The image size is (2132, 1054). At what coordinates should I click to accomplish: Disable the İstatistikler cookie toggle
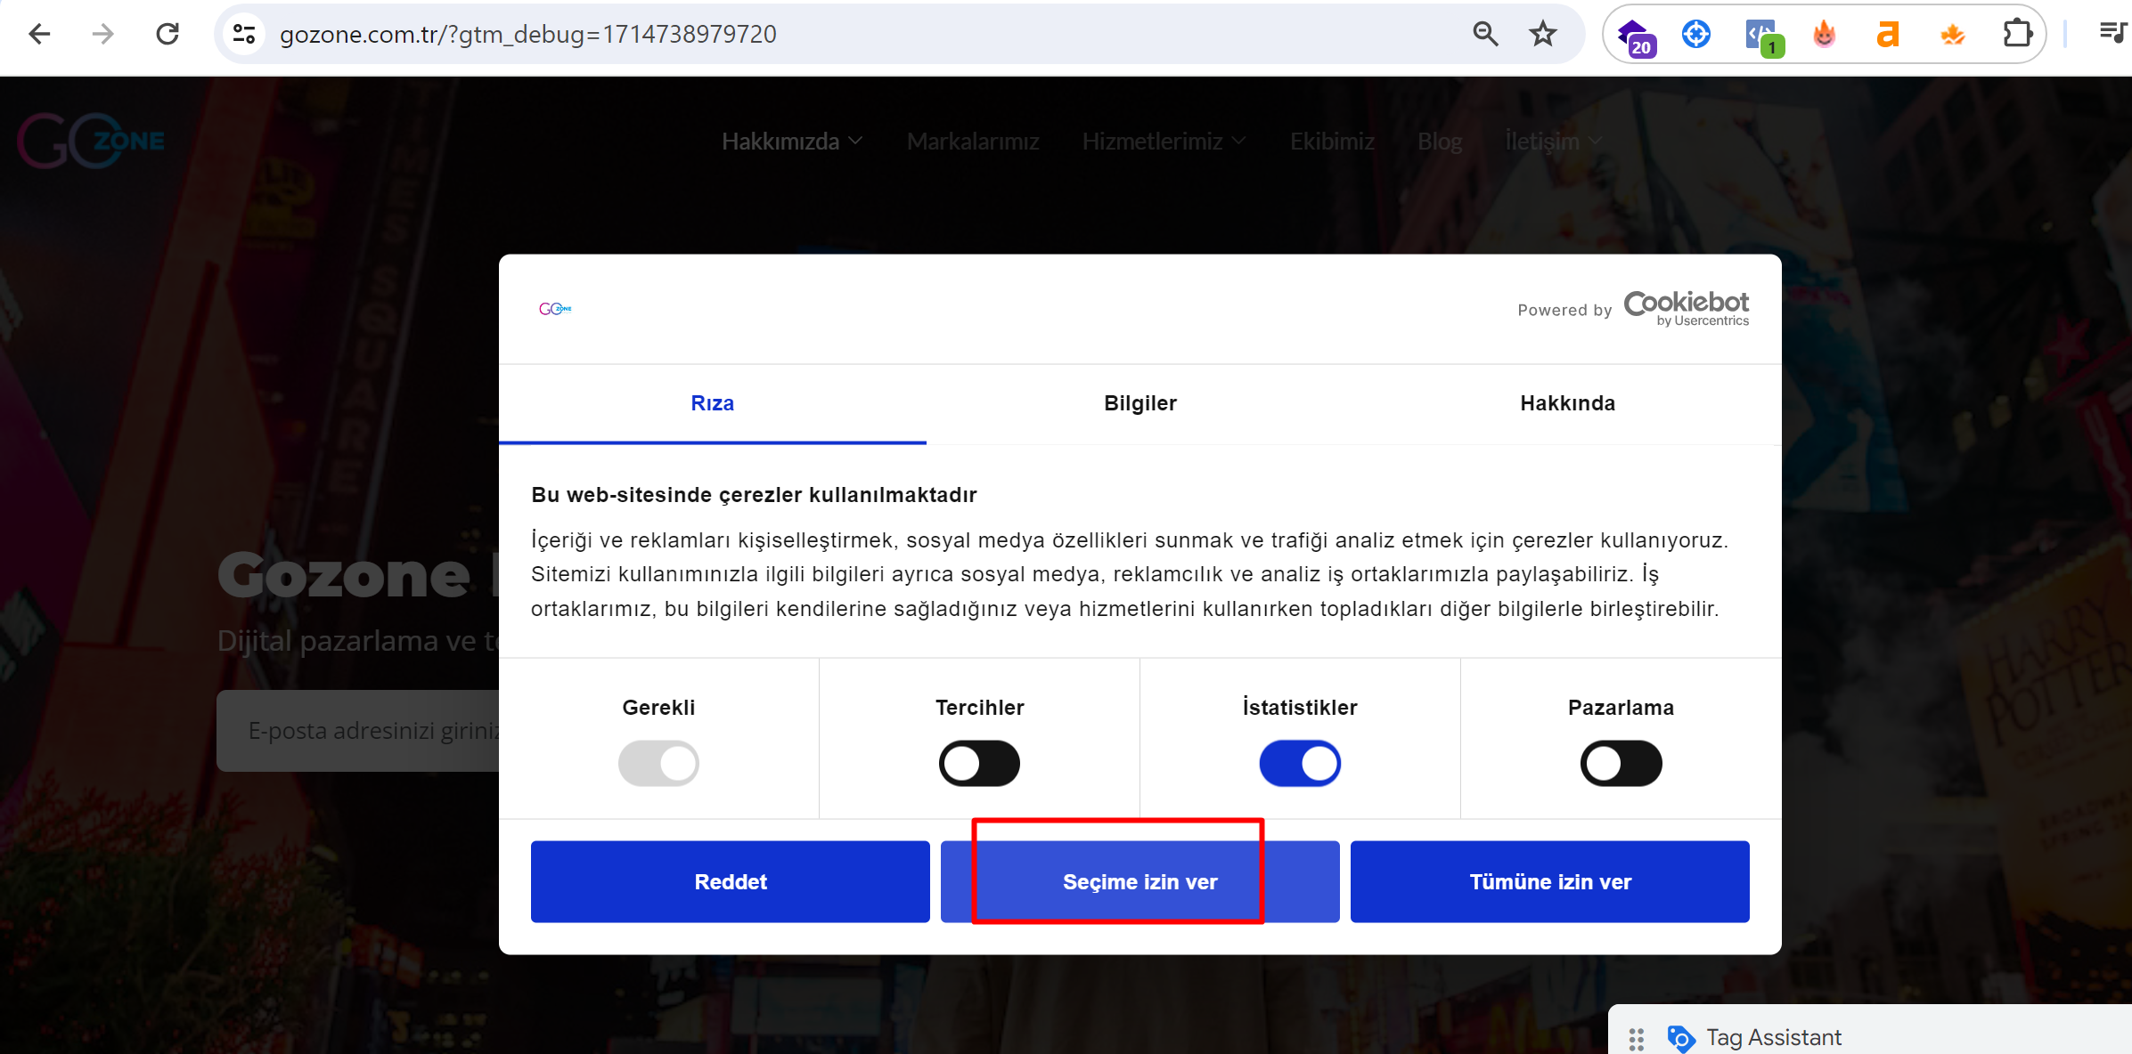point(1300,763)
